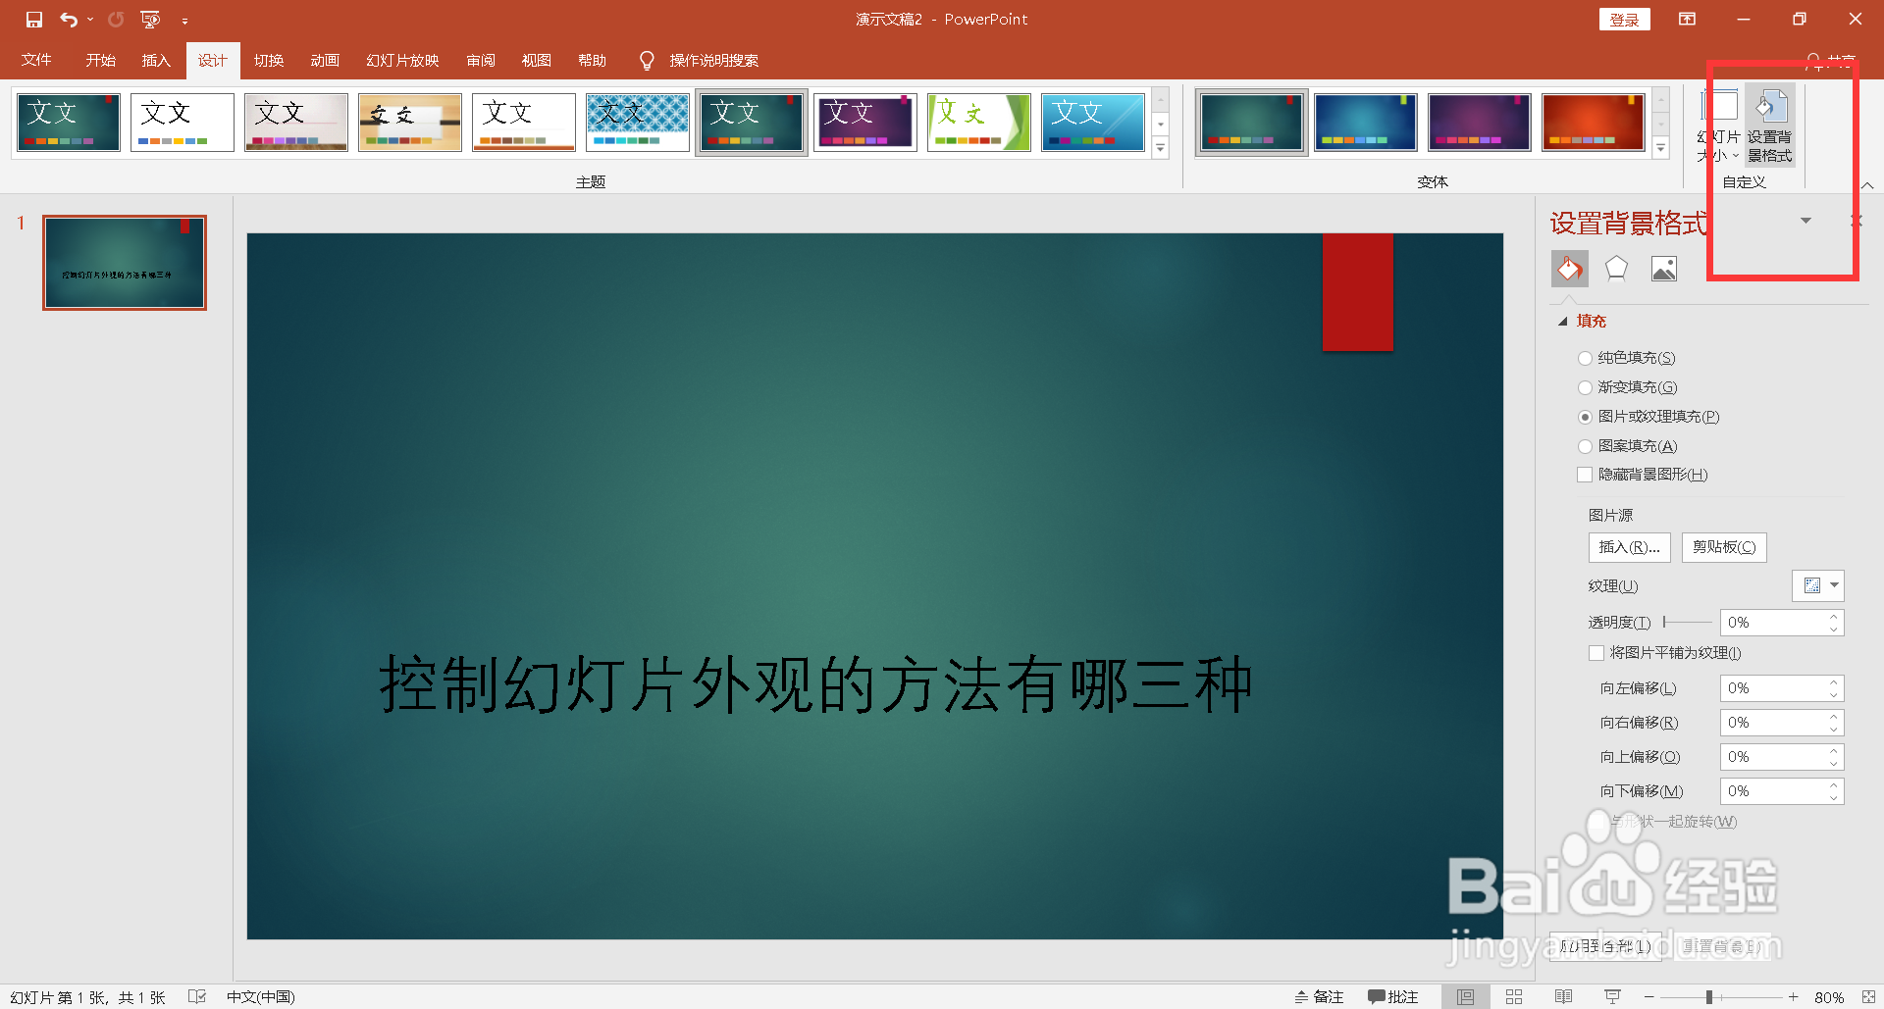Select 纯色填充 radio button
The image size is (1884, 1009).
(1585, 359)
